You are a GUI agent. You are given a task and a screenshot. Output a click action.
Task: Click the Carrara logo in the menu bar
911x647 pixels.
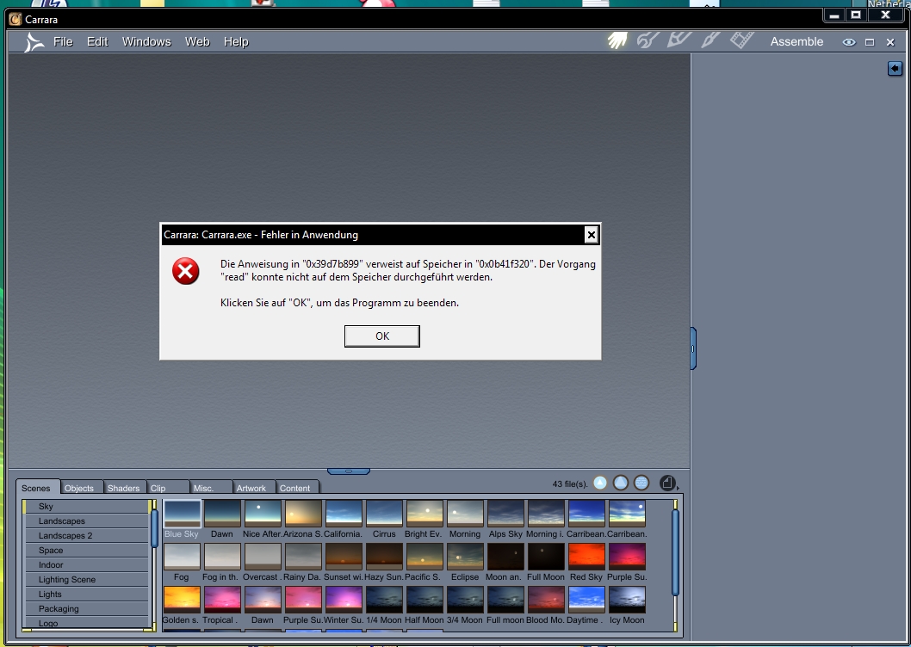pyautogui.click(x=34, y=42)
